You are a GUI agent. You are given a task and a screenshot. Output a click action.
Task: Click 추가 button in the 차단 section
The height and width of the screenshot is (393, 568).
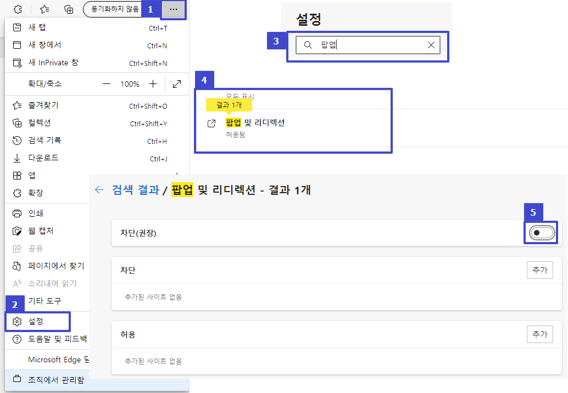coord(539,270)
